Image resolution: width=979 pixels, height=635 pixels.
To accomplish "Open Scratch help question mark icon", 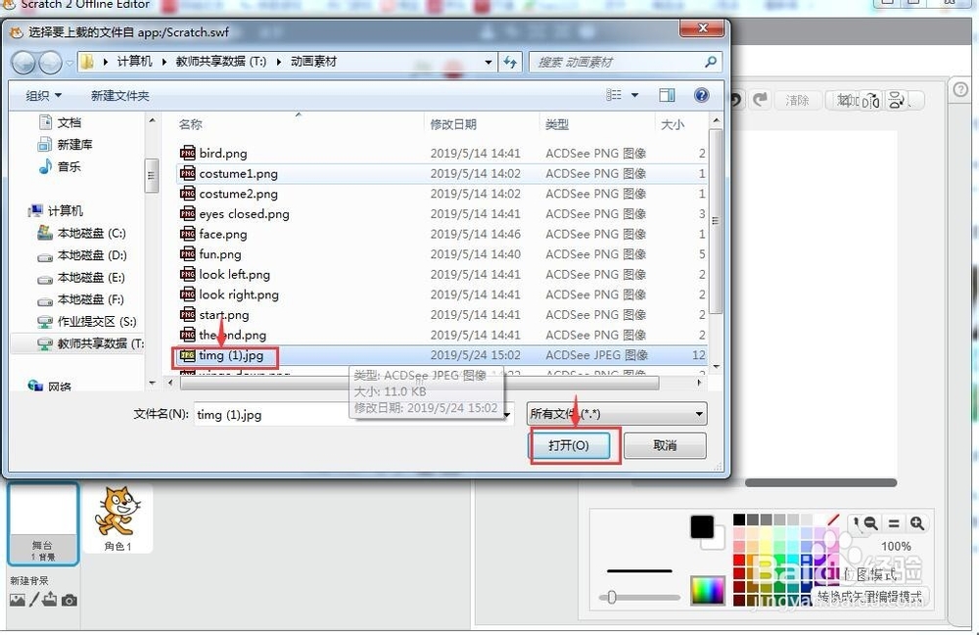I will pos(961,90).
